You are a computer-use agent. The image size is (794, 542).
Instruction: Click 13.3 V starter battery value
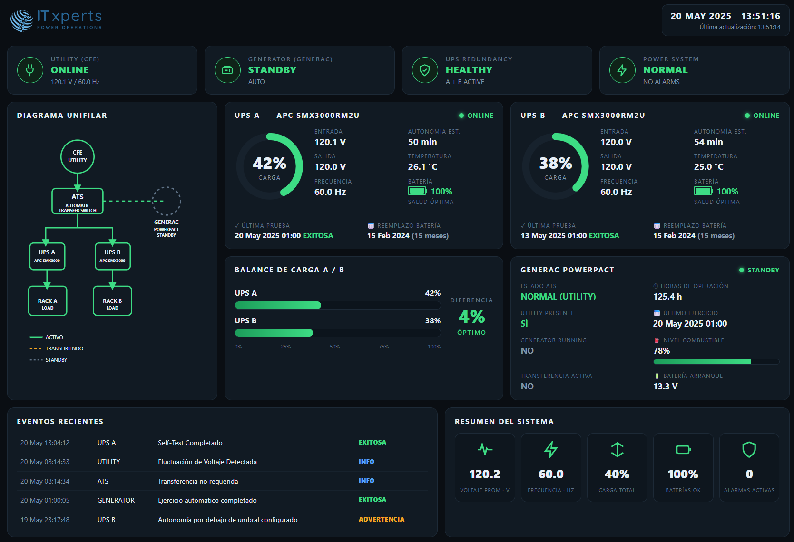click(x=666, y=386)
